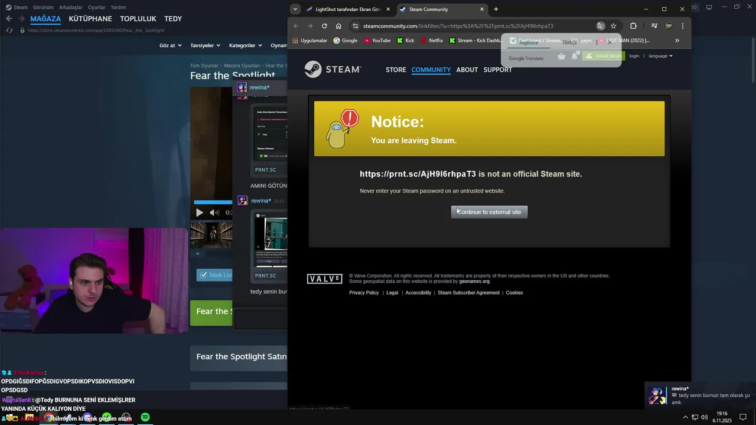Open the Privacy Policy footer link
756x425 pixels.
364,293
